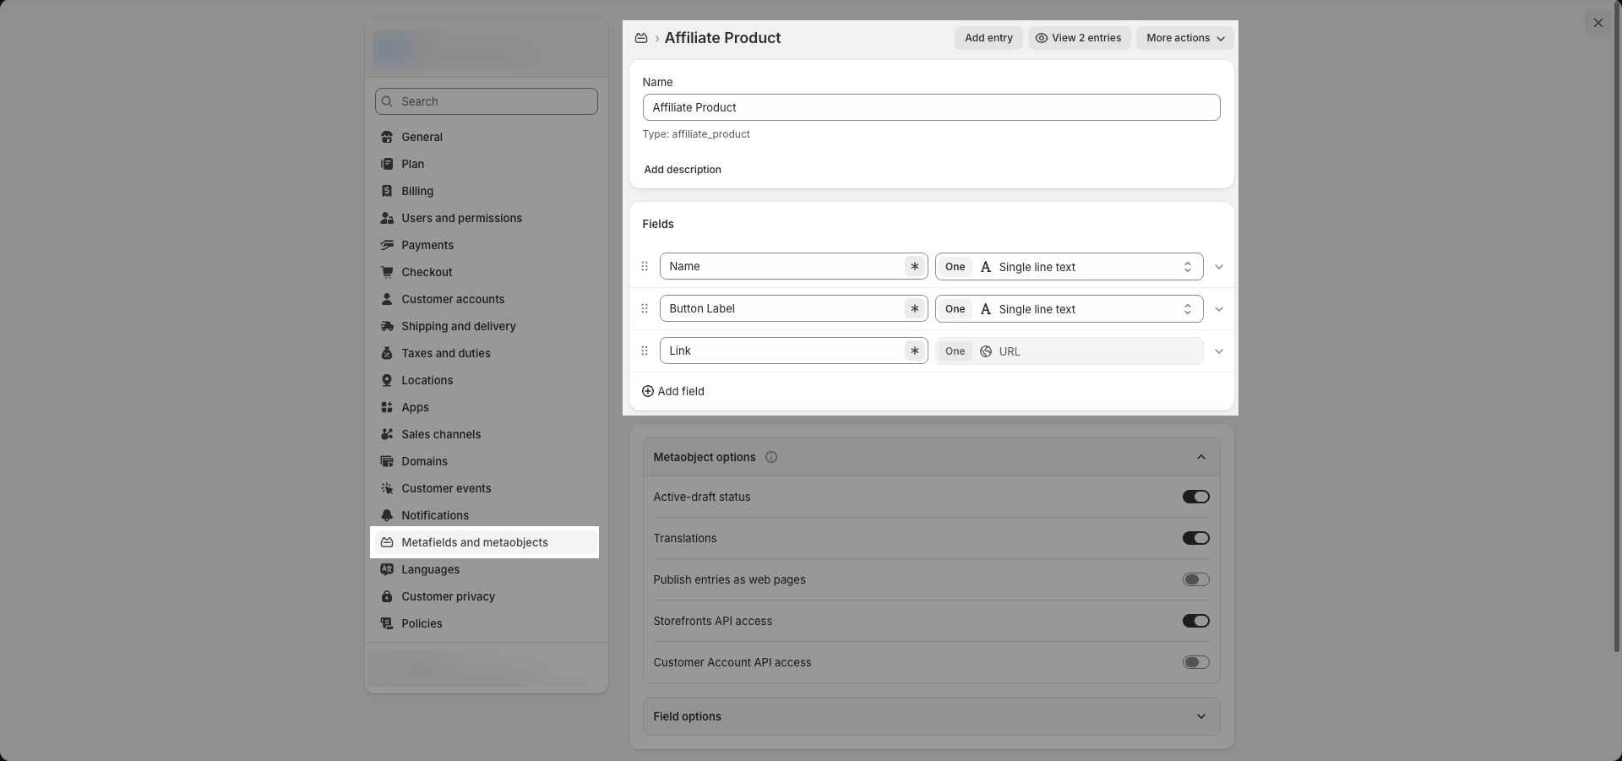This screenshot has width=1622, height=761.
Task: Open Shipping and delivery settings
Action: pos(458,326)
